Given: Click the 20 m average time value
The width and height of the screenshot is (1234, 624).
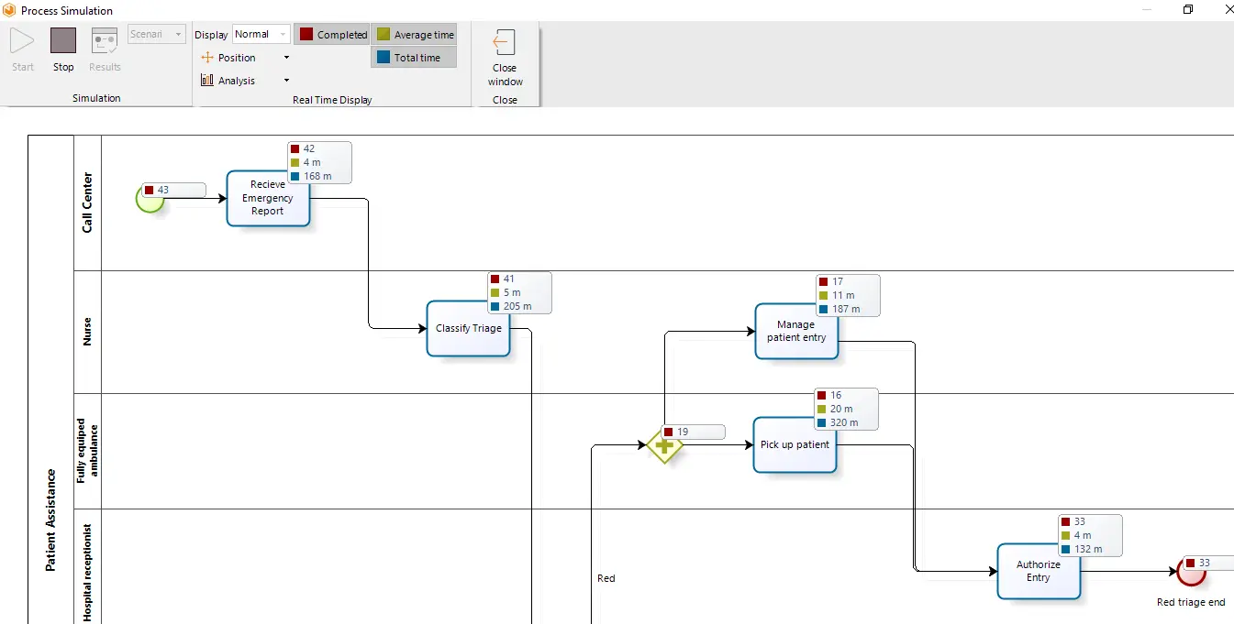Looking at the screenshot, I should pyautogui.click(x=841, y=409).
